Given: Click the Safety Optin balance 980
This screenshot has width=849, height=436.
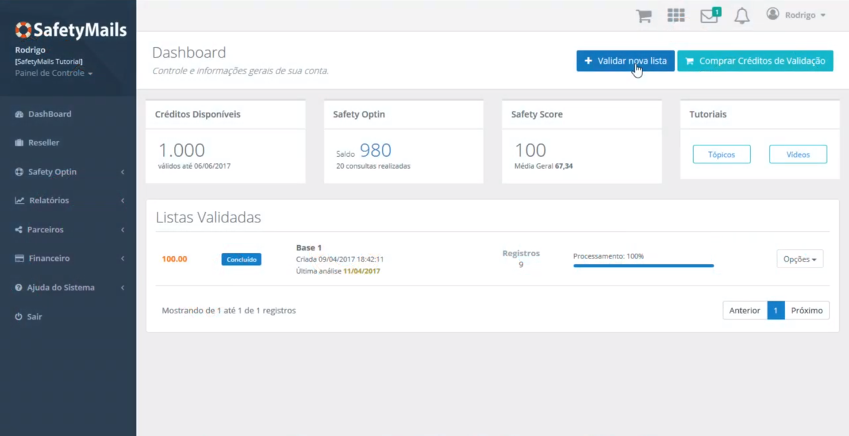Looking at the screenshot, I should coord(376,150).
